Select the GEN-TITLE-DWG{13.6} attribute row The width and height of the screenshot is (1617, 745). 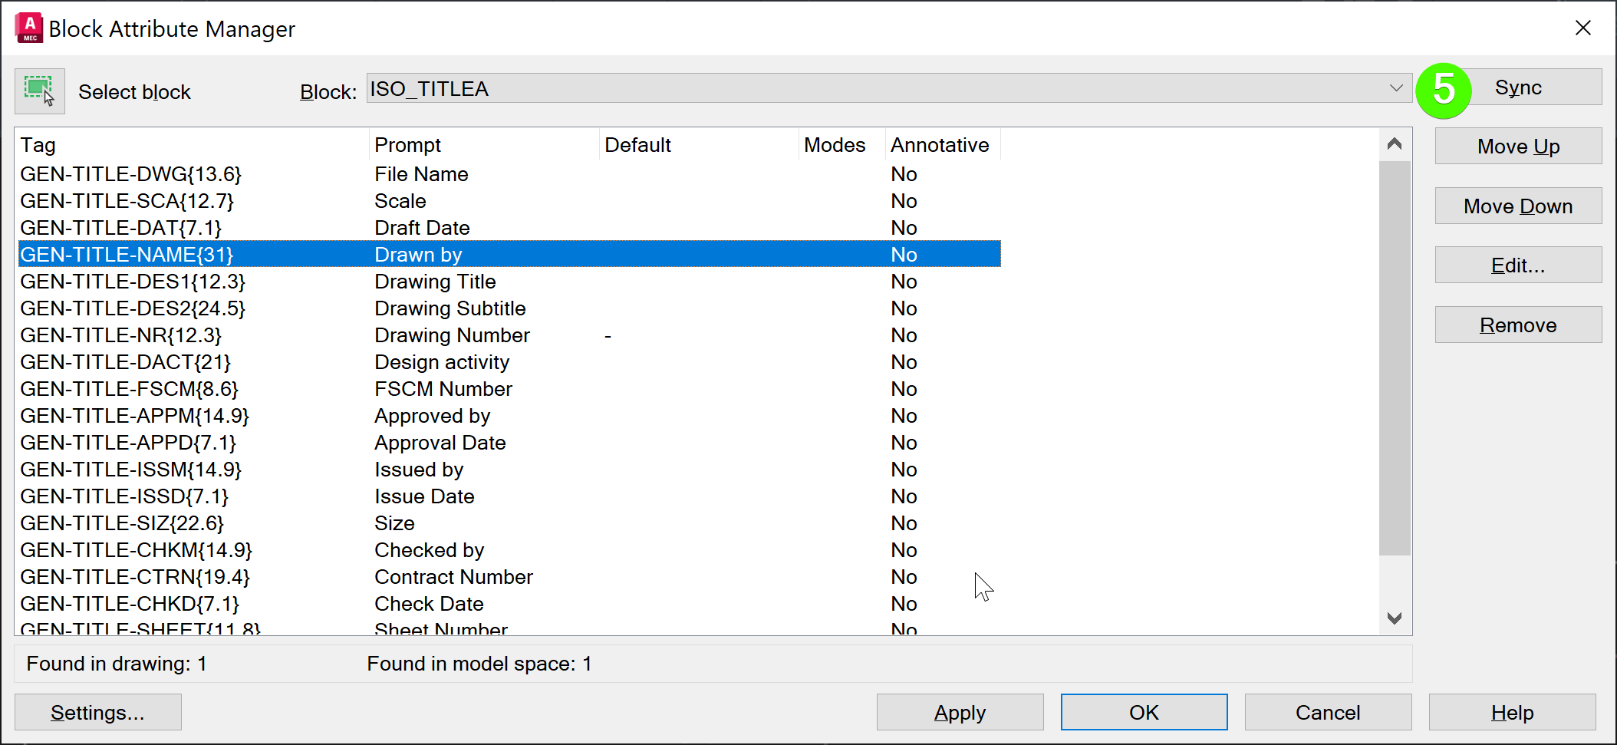pos(130,174)
